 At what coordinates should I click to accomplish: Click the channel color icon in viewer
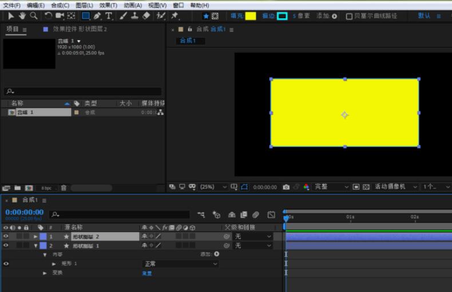[x=306, y=187]
